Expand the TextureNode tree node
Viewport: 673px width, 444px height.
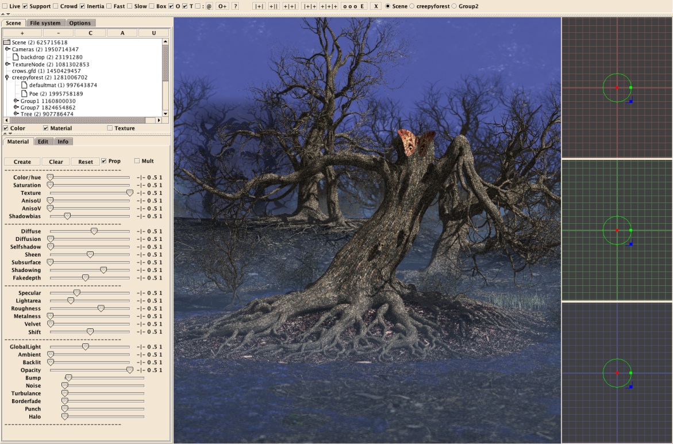[7, 64]
